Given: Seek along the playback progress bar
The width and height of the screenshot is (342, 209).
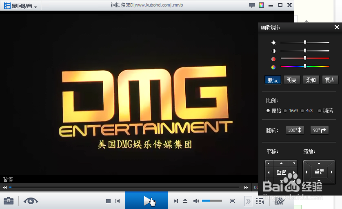Looking at the screenshot, I should pyautogui.click(x=124, y=187).
